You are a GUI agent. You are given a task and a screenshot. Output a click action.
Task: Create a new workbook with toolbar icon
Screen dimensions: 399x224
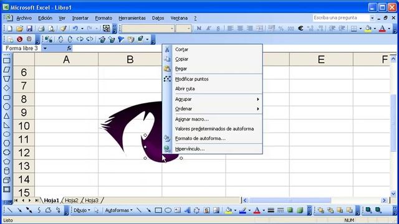pos(10,29)
